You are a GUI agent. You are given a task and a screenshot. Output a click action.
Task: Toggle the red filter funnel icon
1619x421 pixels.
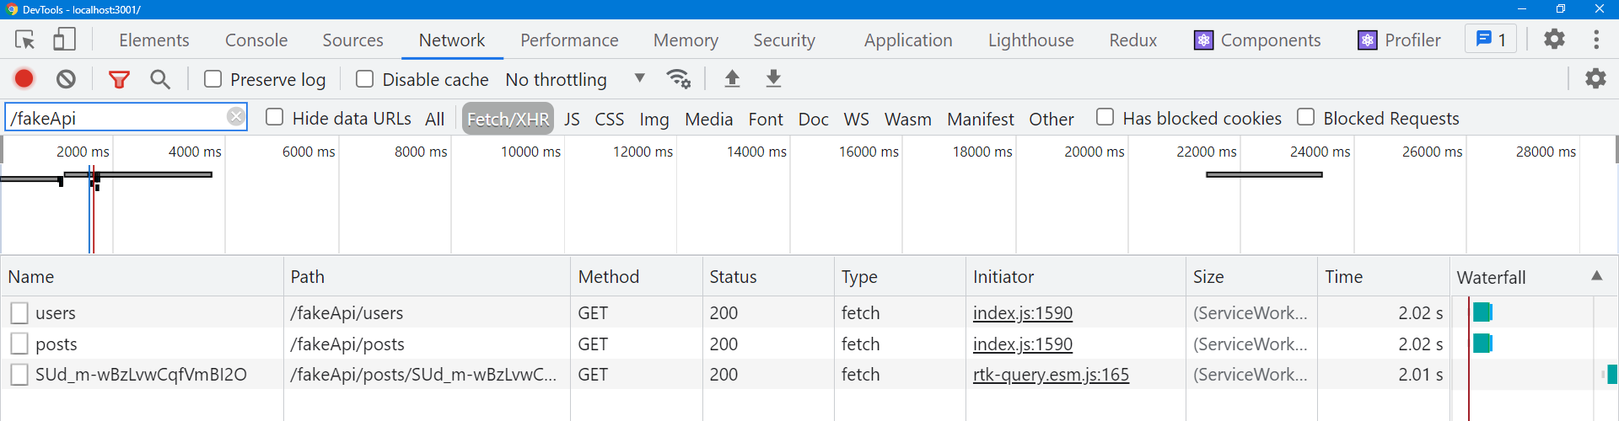pos(119,79)
